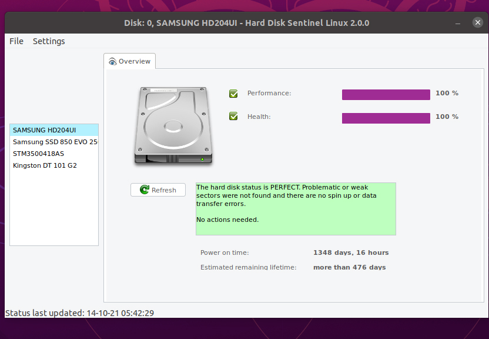Click the Health progress bar

coord(386,118)
